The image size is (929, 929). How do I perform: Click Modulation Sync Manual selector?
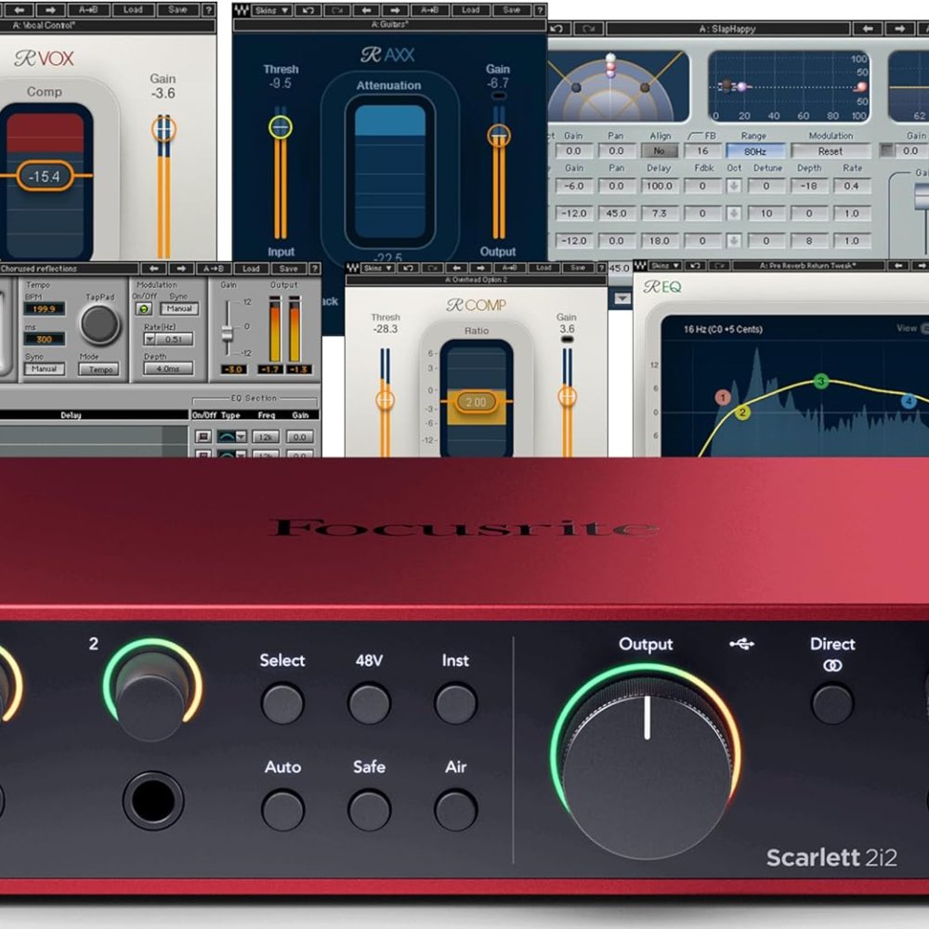coord(179,308)
